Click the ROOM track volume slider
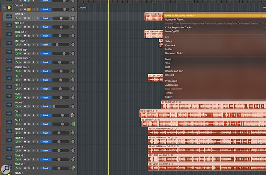 point(61,106)
